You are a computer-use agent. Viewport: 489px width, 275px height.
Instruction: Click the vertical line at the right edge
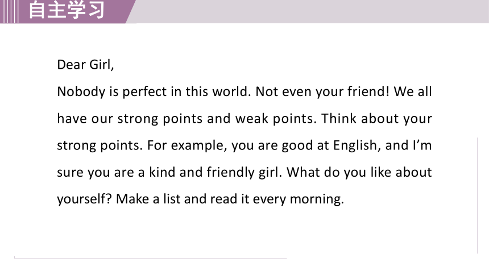477,195
